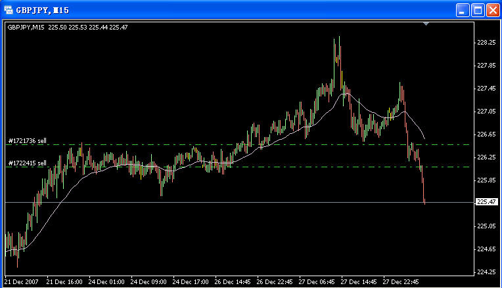Click the 226.65 price scale value
Screen dimensions: 502x288
pyautogui.click(x=486, y=134)
